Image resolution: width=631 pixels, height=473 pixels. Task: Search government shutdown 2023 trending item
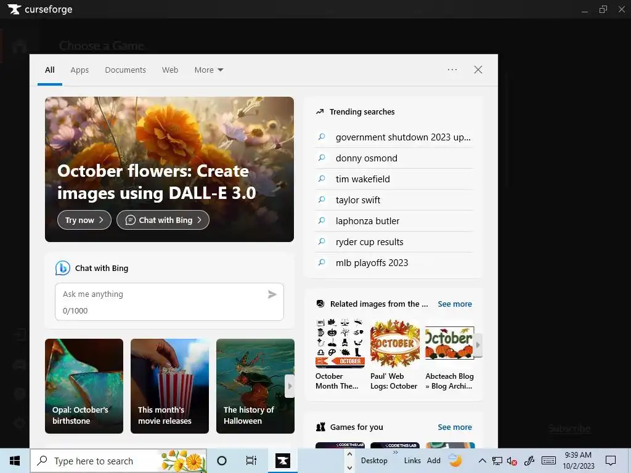click(x=394, y=137)
